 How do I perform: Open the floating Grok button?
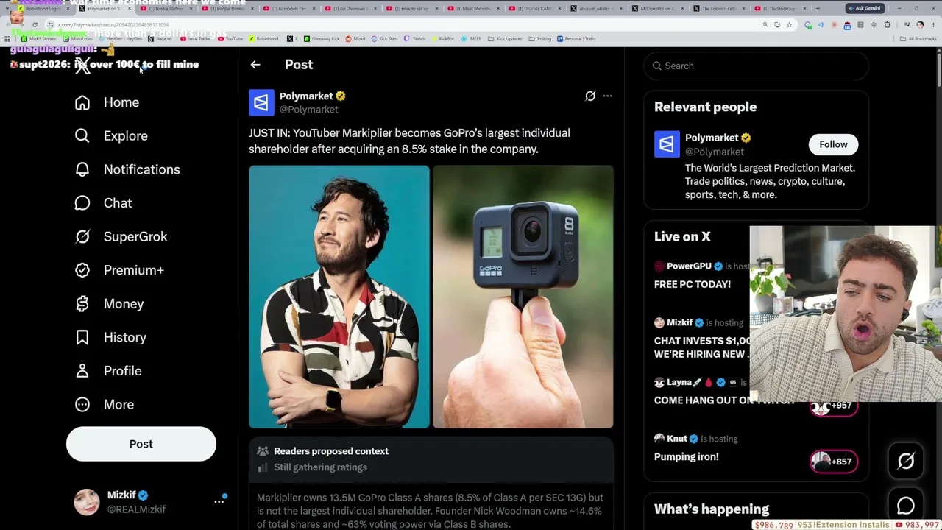pyautogui.click(x=906, y=461)
